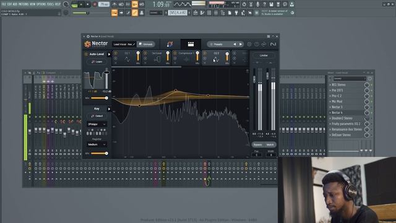Open the mixer preset dropdown above plugin slots
This screenshot has height=223, width=396.
350,79
